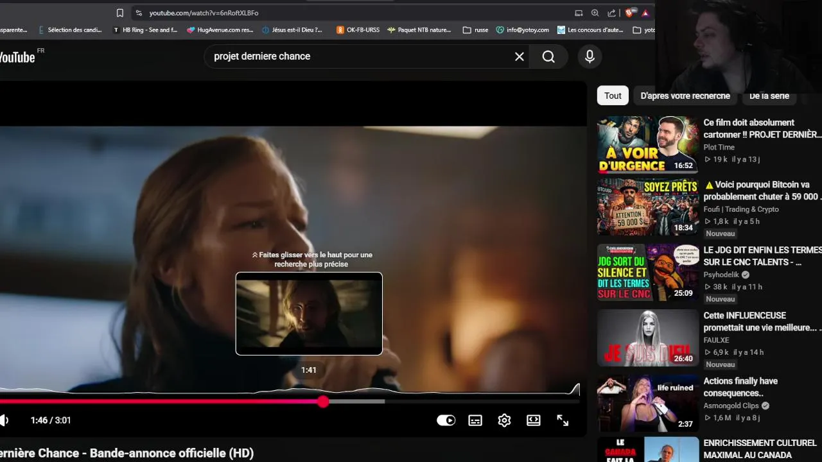Bookmark this page with the bookmark icon
This screenshot has height=462, width=822.
pos(120,13)
